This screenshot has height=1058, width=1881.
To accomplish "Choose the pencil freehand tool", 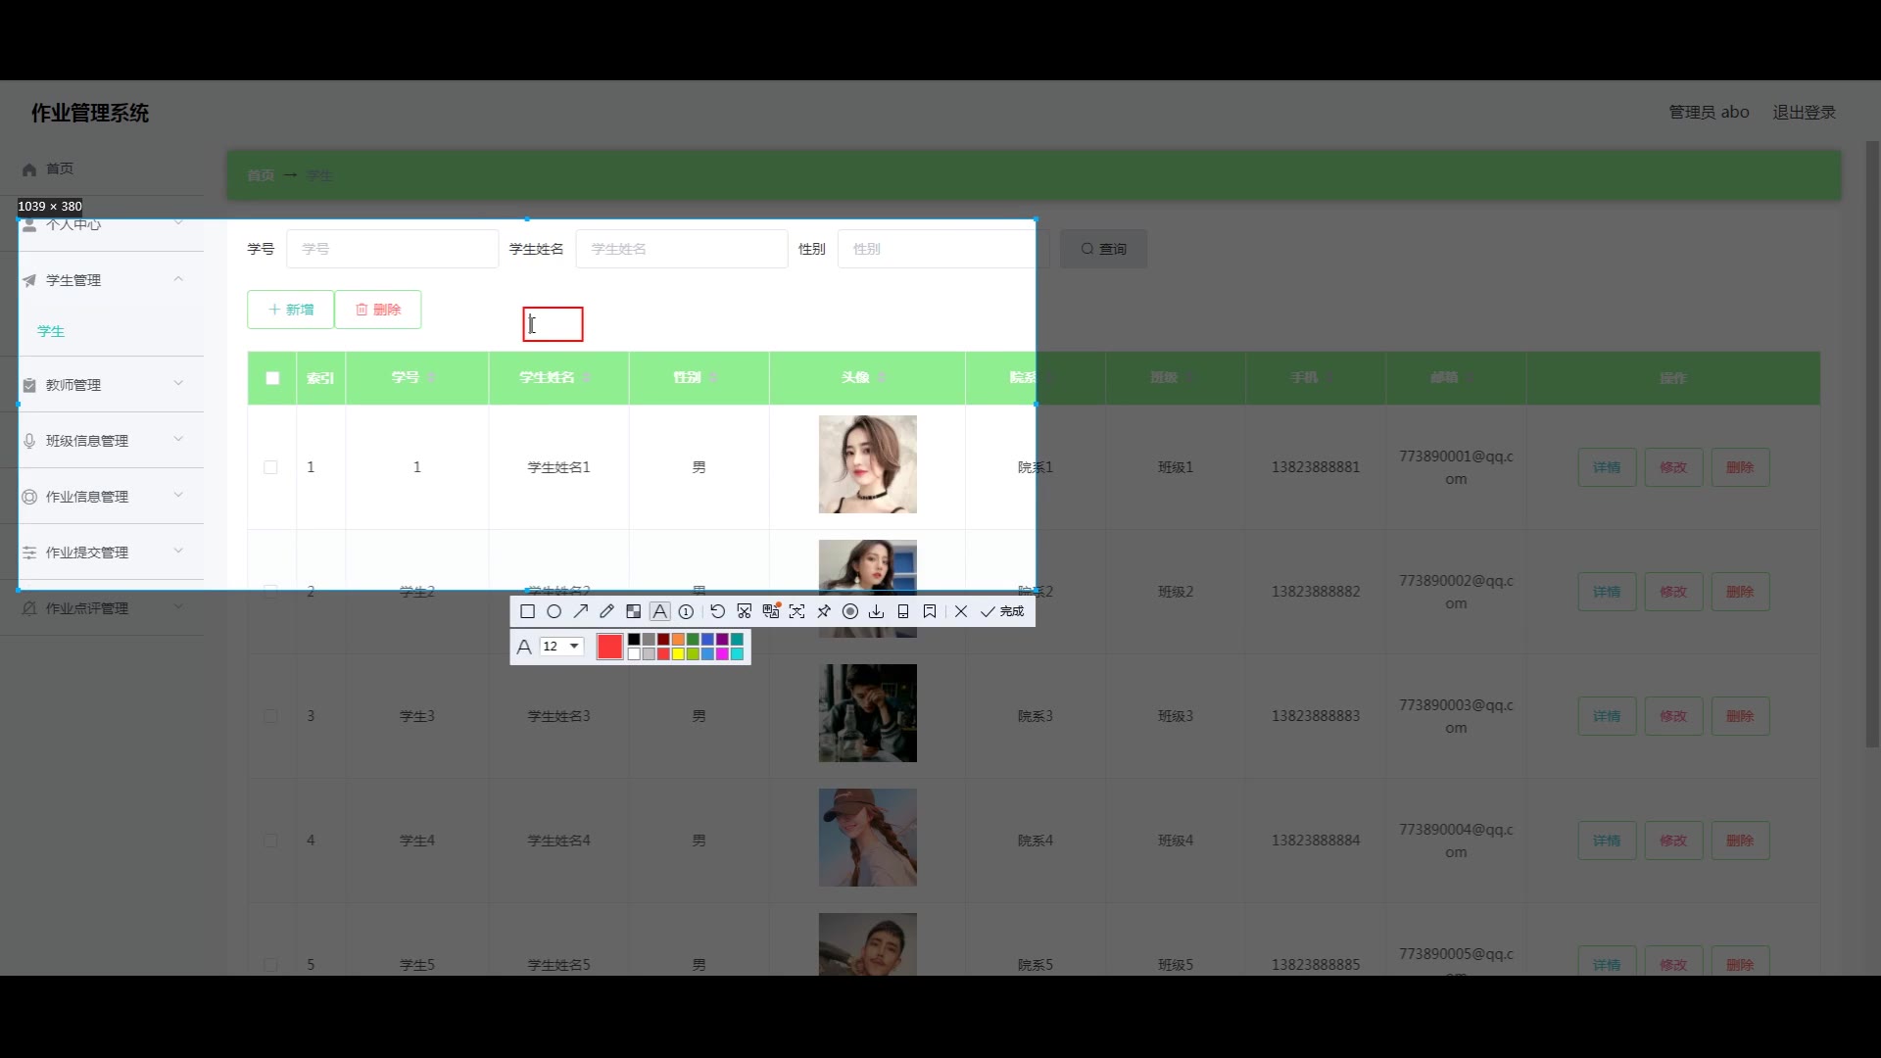I will [x=606, y=611].
